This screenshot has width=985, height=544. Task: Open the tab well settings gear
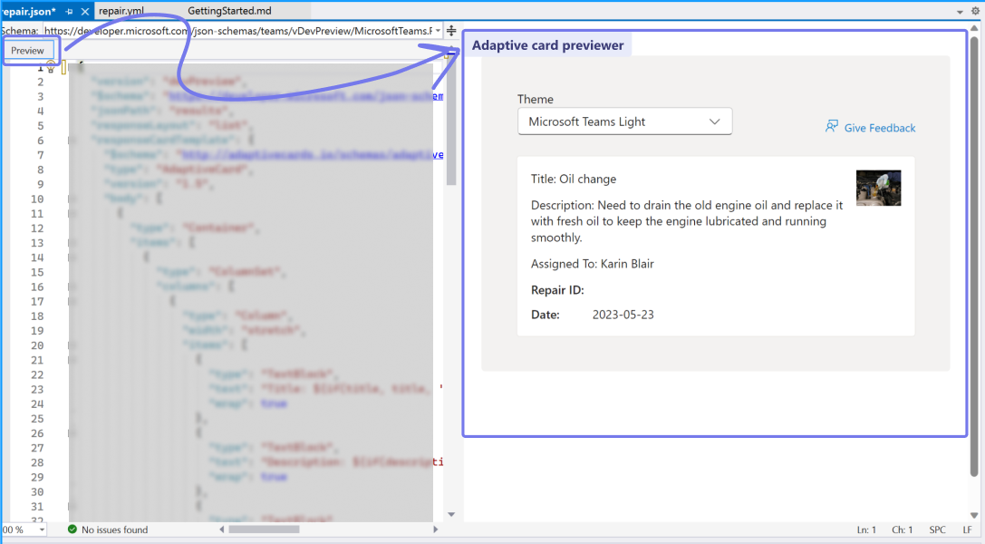975,11
